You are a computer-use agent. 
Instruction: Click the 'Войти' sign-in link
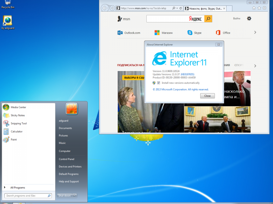click(x=236, y=18)
